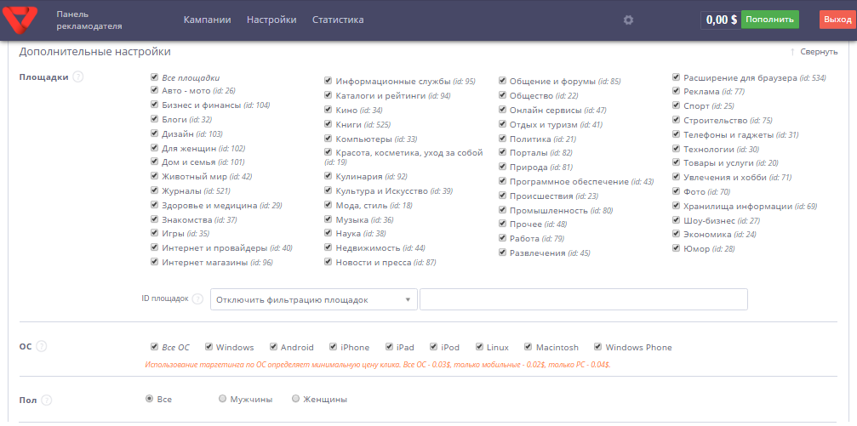This screenshot has width=857, height=426.
Task: Click the red triangle logo
Action: 20,19
